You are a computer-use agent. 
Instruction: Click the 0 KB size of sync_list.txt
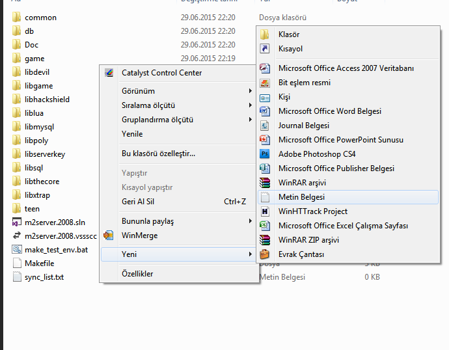372,277
